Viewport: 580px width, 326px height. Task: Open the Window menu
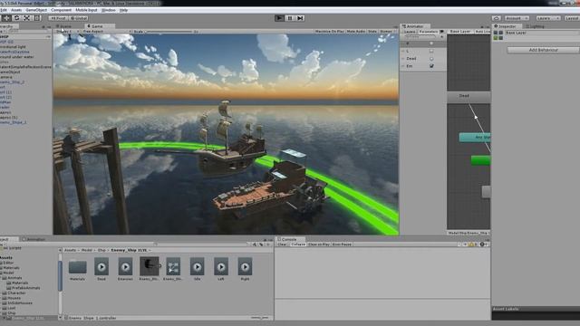click(109, 10)
